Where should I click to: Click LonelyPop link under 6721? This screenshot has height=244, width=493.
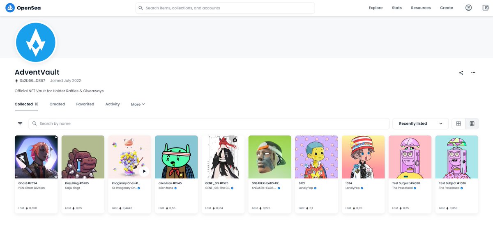306,188
